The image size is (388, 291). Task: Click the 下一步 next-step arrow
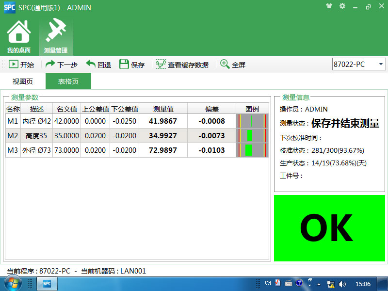tap(62, 65)
